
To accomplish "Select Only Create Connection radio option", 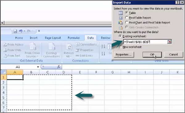I will click(127, 27).
